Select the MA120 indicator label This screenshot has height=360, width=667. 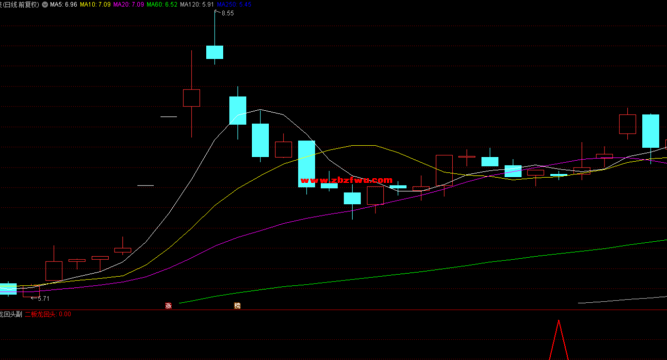(197, 4)
